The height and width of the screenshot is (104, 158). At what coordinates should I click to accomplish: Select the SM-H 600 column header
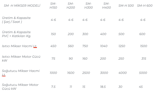click(x=145, y=6)
